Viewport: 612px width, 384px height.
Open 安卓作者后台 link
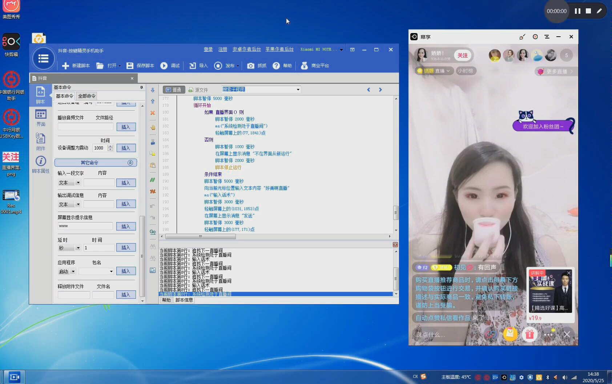(x=247, y=49)
